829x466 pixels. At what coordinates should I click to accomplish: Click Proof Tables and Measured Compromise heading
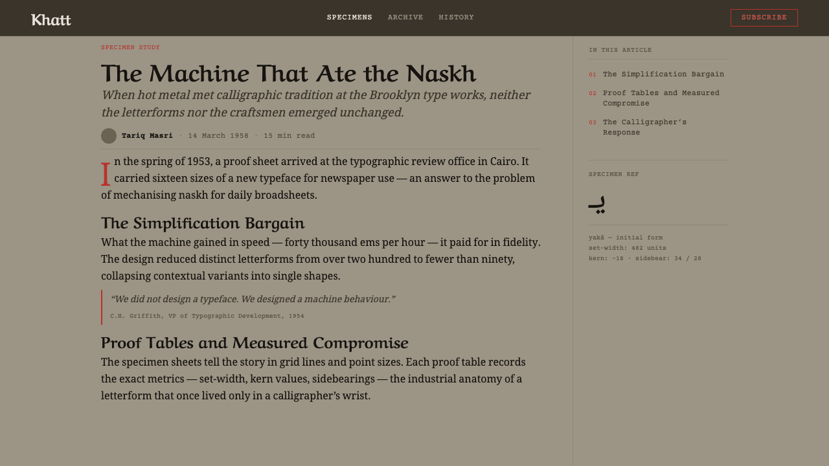click(255, 342)
